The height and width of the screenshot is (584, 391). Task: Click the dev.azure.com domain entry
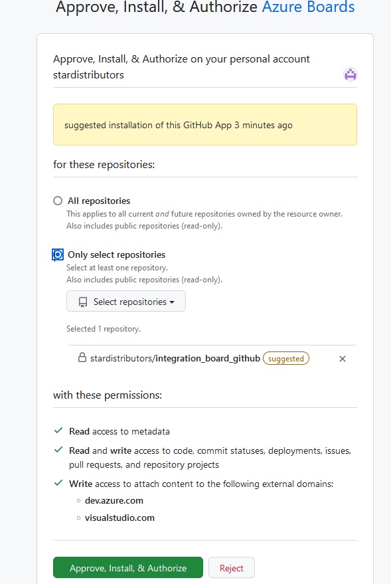[x=114, y=500]
